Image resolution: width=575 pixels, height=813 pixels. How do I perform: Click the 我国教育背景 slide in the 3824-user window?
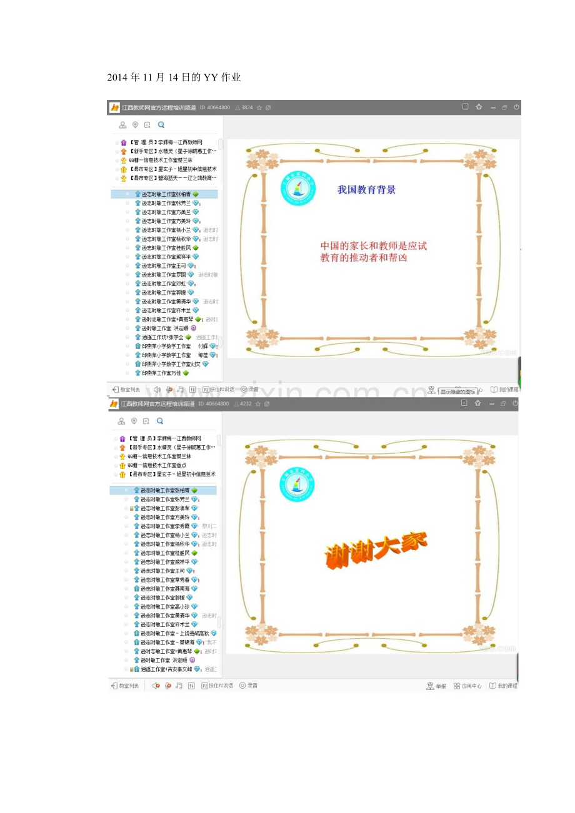point(373,249)
